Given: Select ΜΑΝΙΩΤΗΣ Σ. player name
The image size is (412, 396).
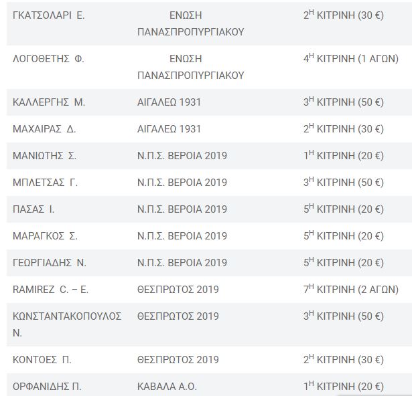Looking at the screenshot, I should click(x=44, y=156).
